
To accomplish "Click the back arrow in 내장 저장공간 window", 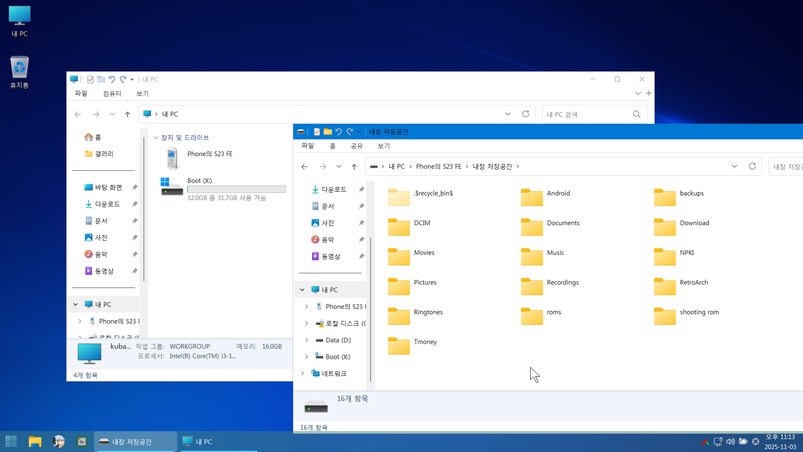I will [304, 167].
